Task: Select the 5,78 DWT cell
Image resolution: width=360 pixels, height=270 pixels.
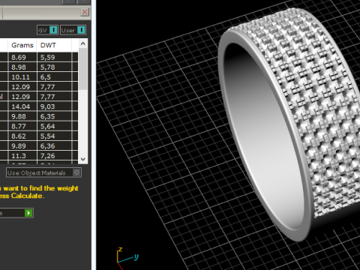Action: [54, 67]
